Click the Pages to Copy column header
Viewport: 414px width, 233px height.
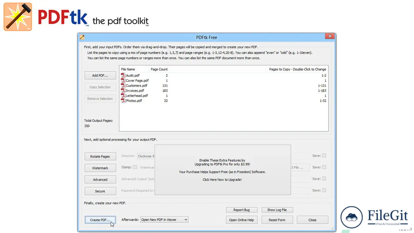coord(298,69)
